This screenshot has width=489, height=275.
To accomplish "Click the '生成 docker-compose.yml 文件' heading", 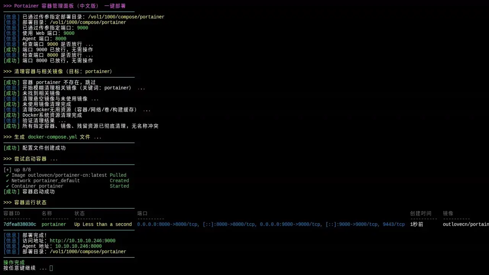I will pos(52,137).
